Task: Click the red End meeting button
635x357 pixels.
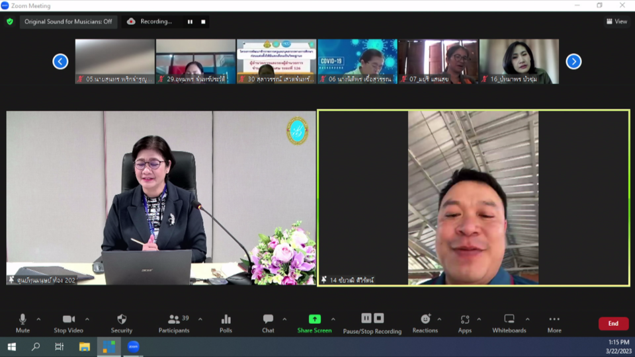Action: [613, 323]
